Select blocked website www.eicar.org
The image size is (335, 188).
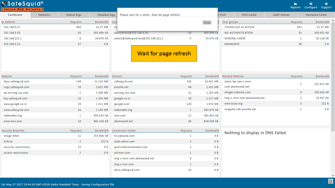[x=276, y=104]
